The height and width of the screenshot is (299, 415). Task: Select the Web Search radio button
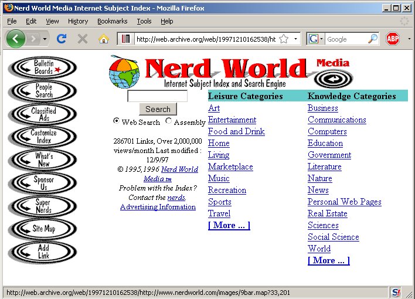(116, 121)
